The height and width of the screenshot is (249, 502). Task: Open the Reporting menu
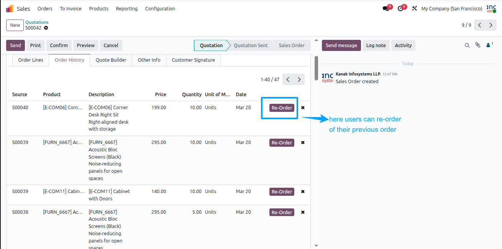(127, 8)
